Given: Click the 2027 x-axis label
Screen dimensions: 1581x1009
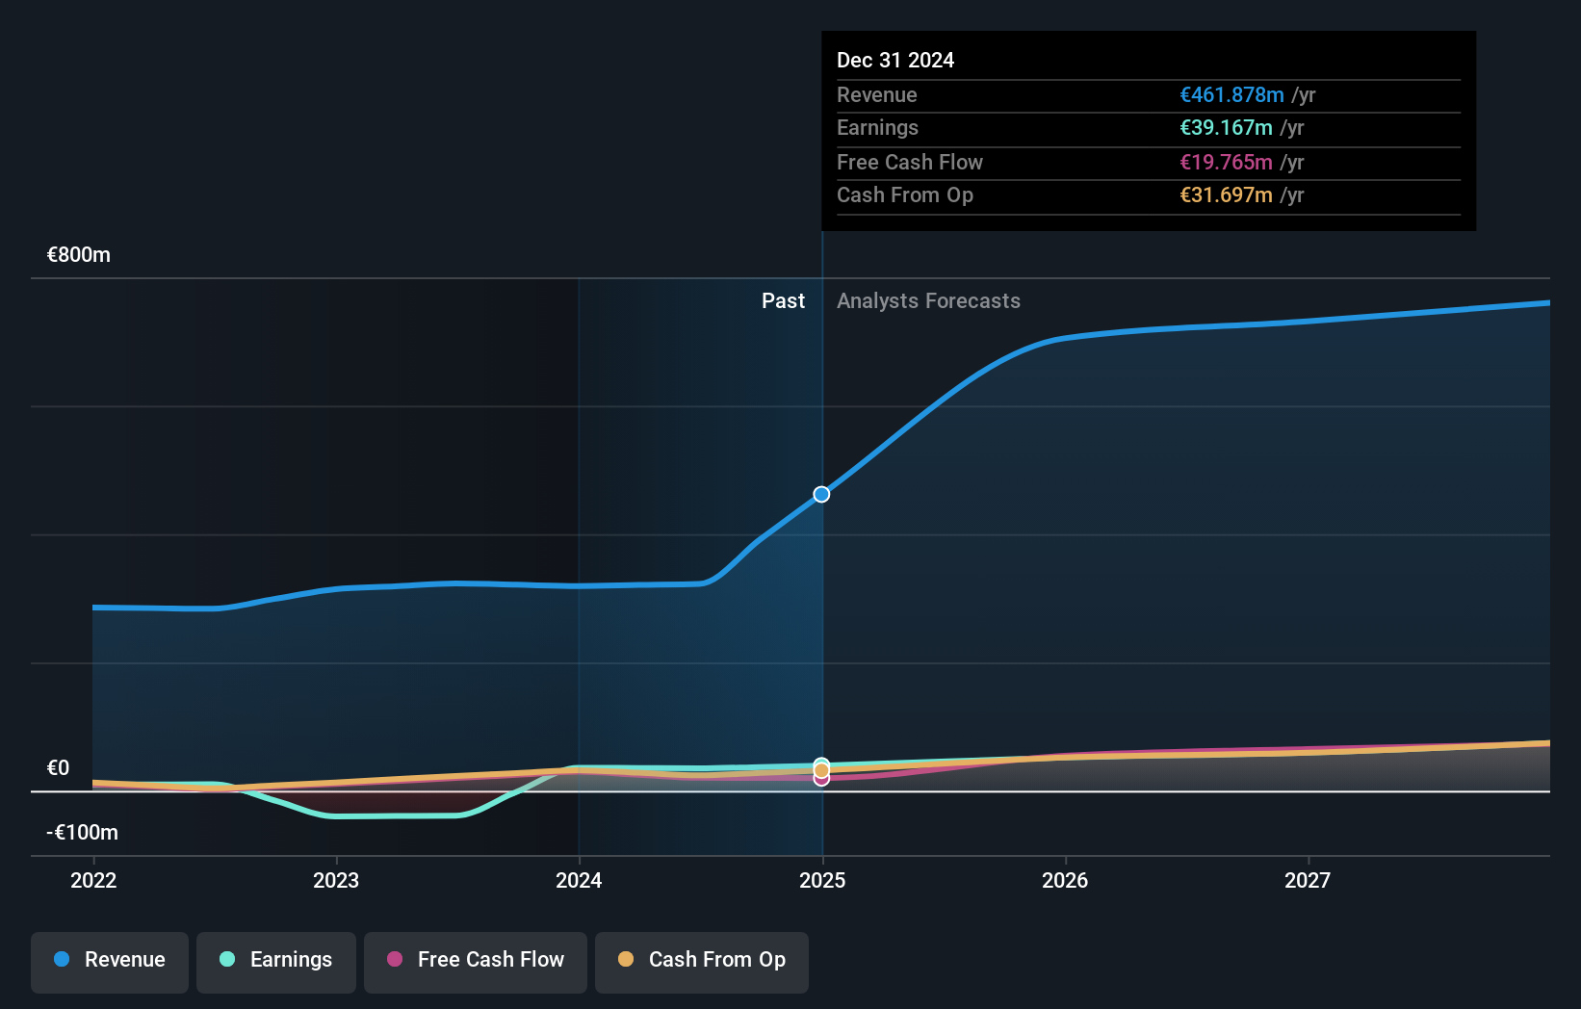Looking at the screenshot, I should 1308,880.
